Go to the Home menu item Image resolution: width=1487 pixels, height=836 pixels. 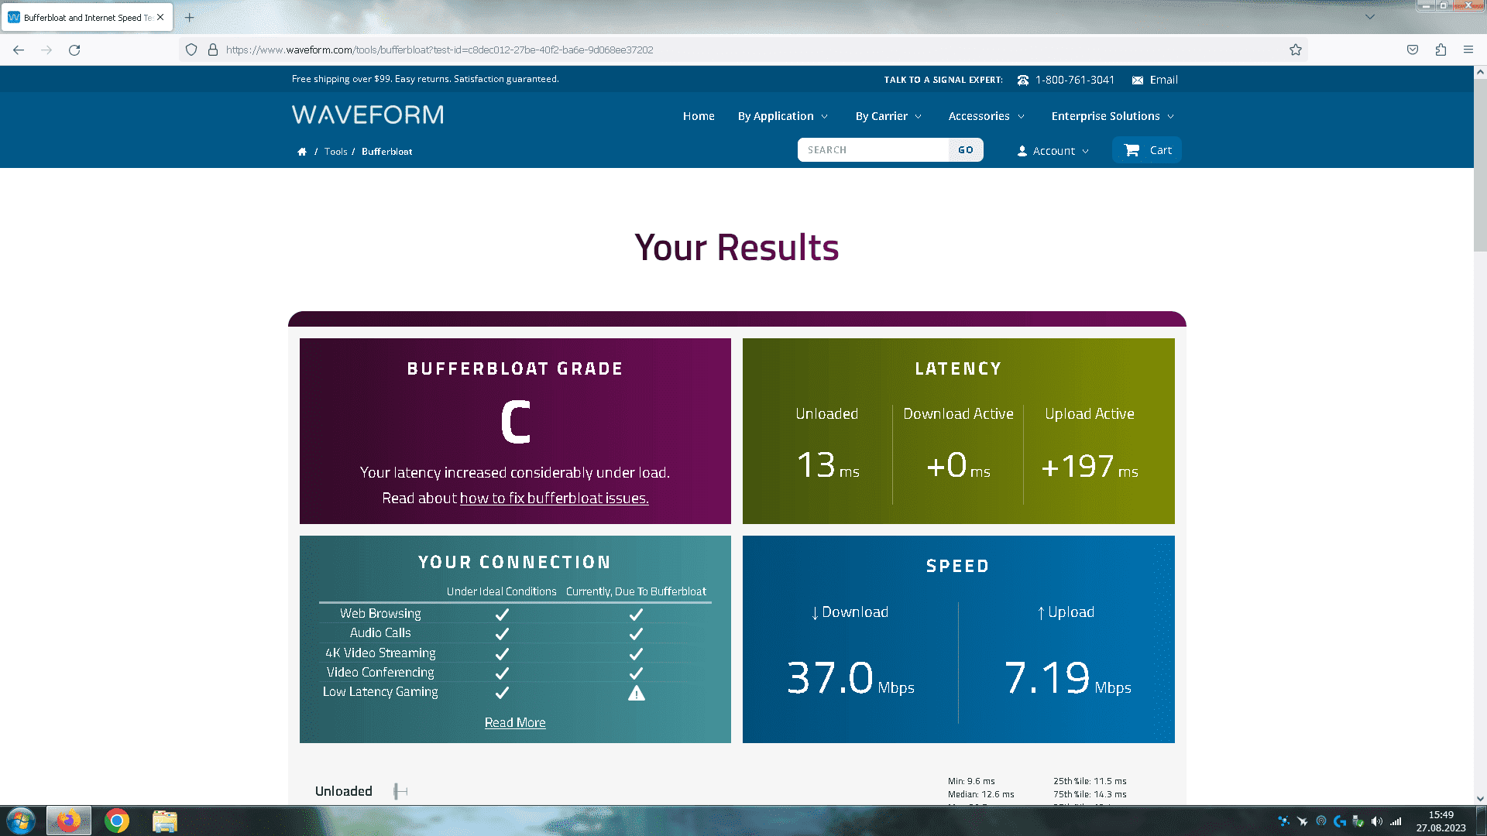tap(698, 116)
